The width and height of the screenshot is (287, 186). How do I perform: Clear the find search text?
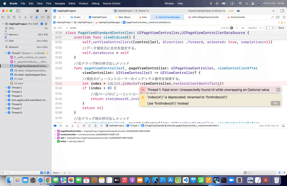(x=231, y=28)
